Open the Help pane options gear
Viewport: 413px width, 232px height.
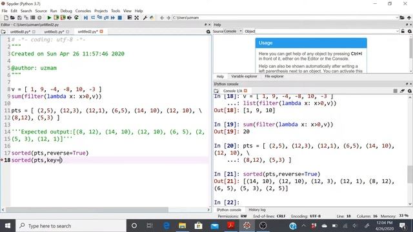pyautogui.click(x=410, y=32)
